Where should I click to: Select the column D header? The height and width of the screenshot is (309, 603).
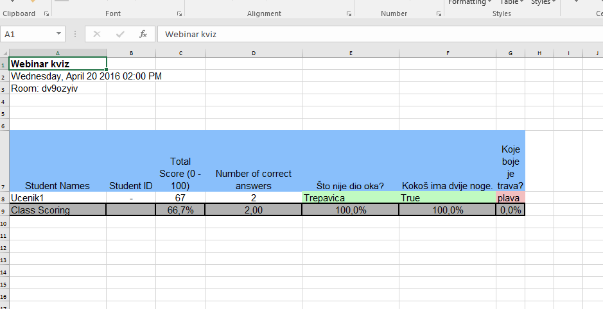[x=254, y=53]
